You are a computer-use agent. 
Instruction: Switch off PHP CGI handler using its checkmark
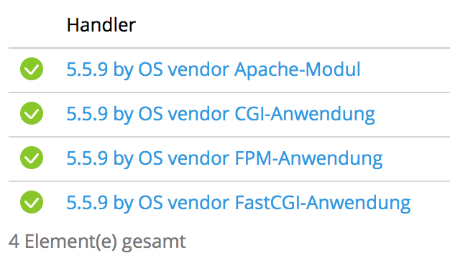[x=32, y=113]
